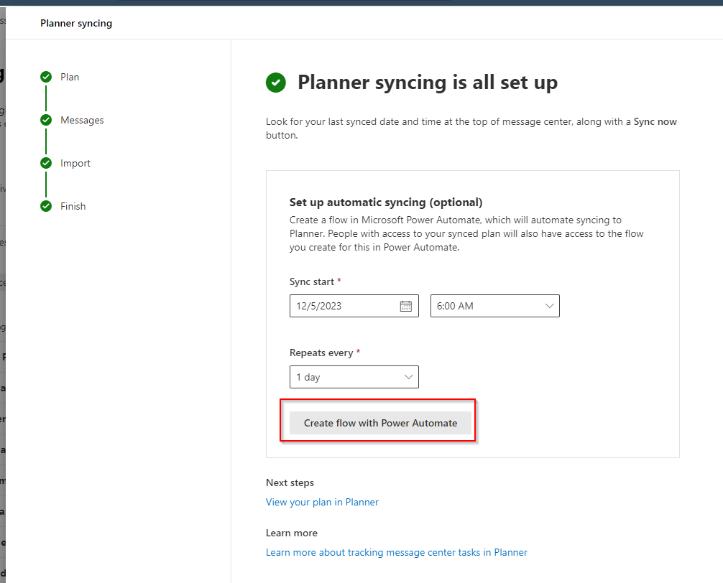Jump to the Import step label

pos(75,163)
